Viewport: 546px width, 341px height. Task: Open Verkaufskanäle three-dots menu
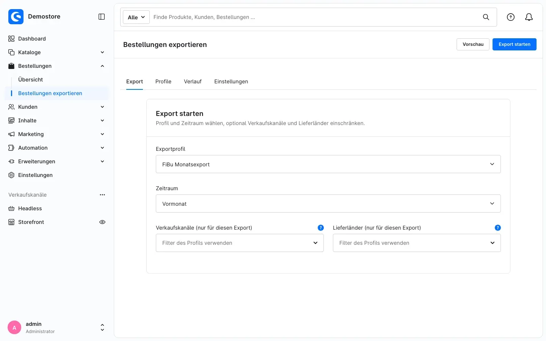(102, 195)
